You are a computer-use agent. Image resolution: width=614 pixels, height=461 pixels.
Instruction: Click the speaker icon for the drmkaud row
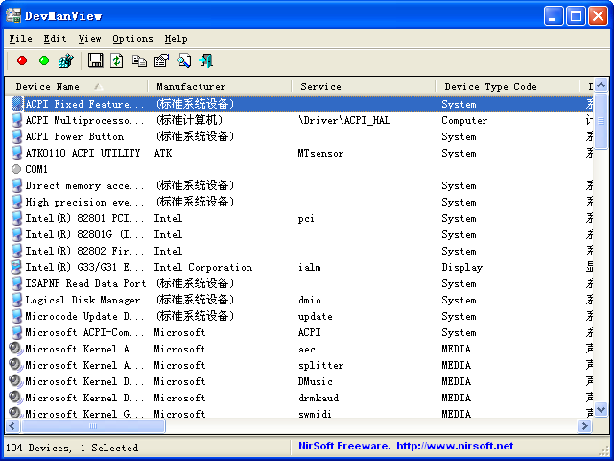[15, 398]
